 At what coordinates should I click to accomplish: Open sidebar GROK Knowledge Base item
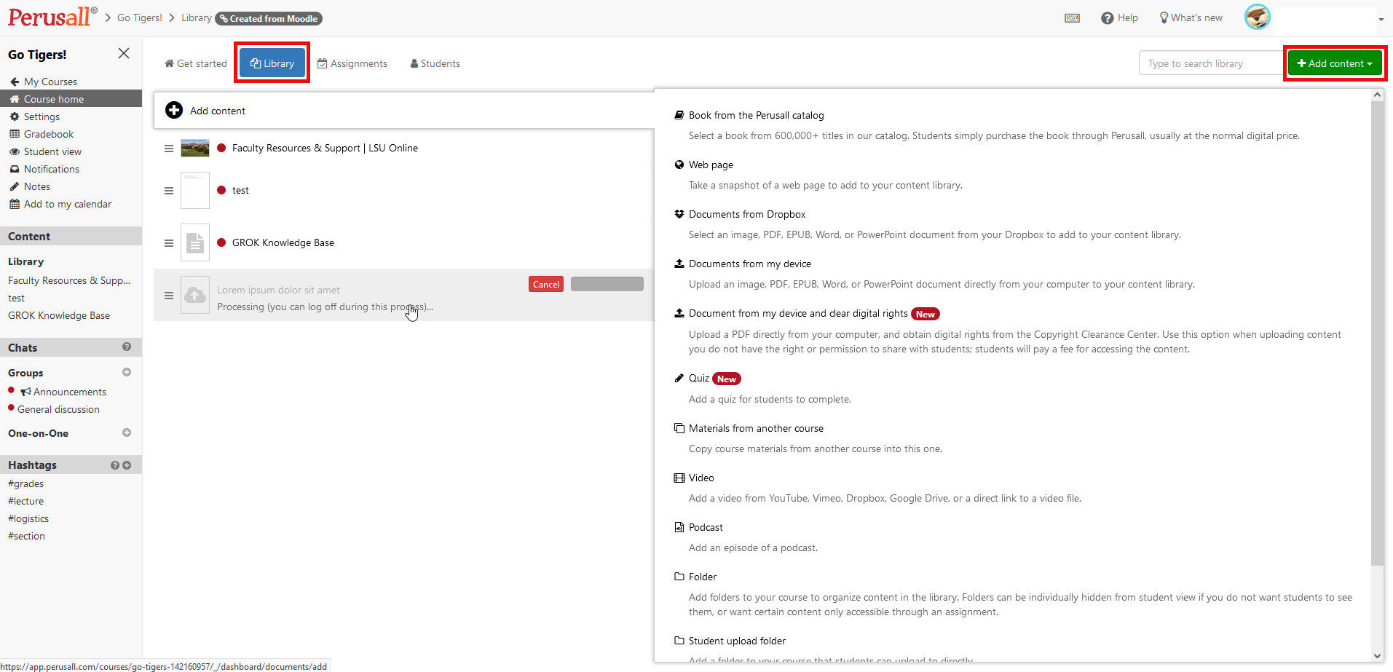point(59,315)
